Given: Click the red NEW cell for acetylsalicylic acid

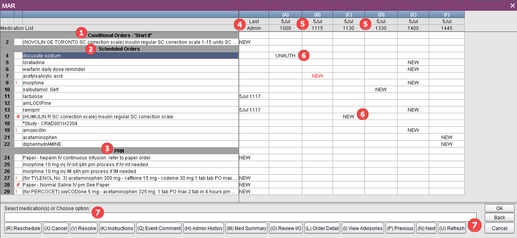Looking at the screenshot, I should (317, 76).
